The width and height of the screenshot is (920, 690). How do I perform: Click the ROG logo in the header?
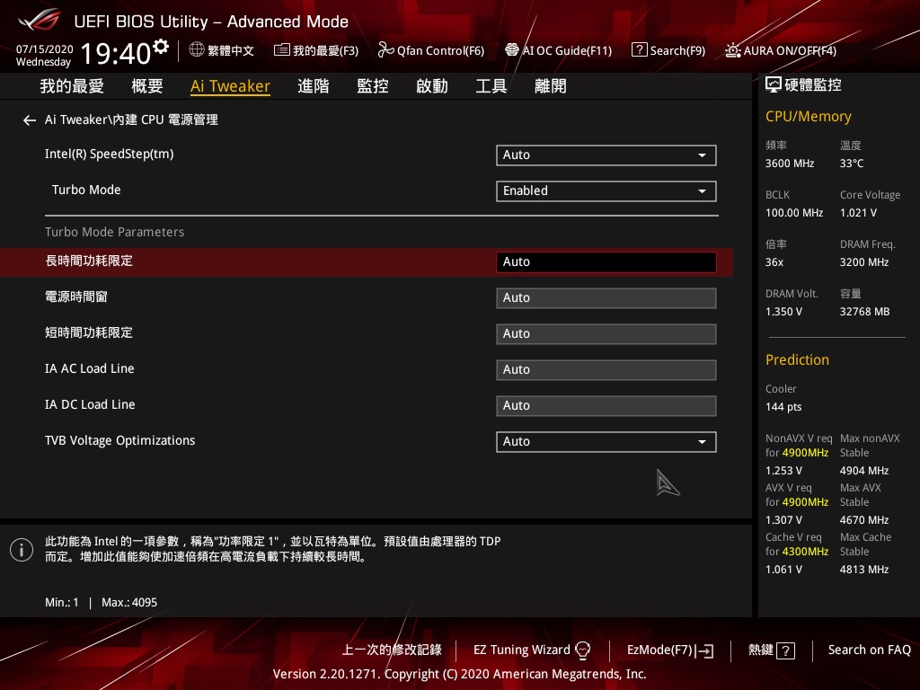[40, 20]
